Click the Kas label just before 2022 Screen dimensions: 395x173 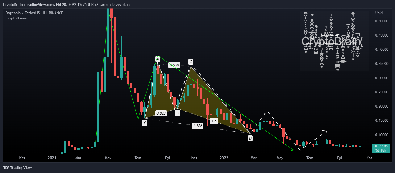click(194, 158)
